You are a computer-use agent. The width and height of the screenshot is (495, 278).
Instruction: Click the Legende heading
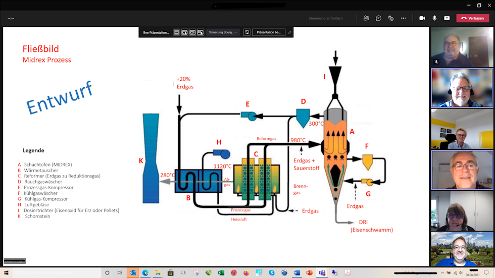33,150
